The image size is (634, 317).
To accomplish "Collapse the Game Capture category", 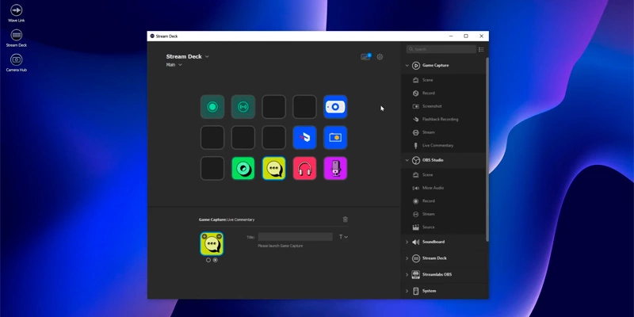I will click(x=407, y=66).
